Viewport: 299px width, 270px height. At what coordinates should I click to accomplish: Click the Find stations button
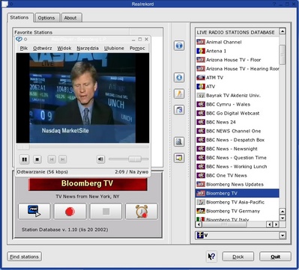click(x=24, y=257)
